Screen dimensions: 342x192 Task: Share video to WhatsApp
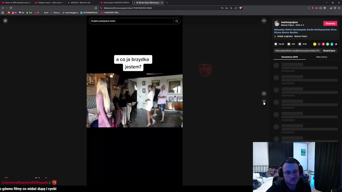[328, 44]
